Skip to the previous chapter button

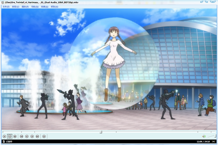[x=21, y=136]
